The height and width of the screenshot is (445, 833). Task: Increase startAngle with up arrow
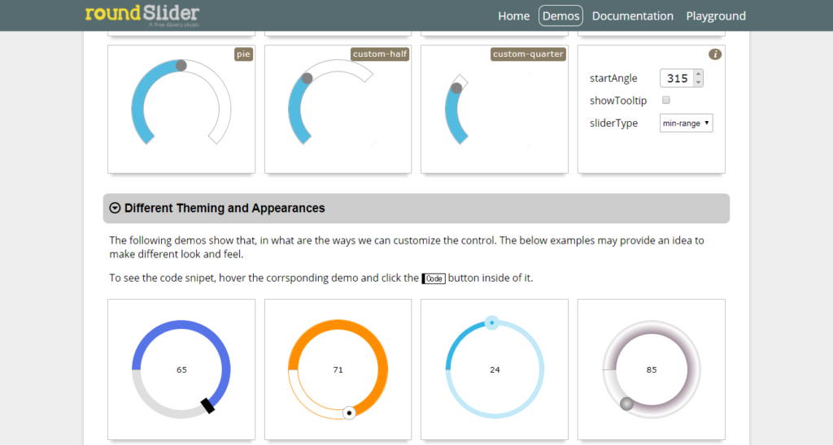pyautogui.click(x=699, y=75)
